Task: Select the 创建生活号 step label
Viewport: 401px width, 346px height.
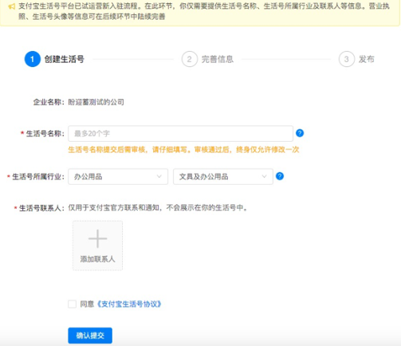Action: pos(65,59)
